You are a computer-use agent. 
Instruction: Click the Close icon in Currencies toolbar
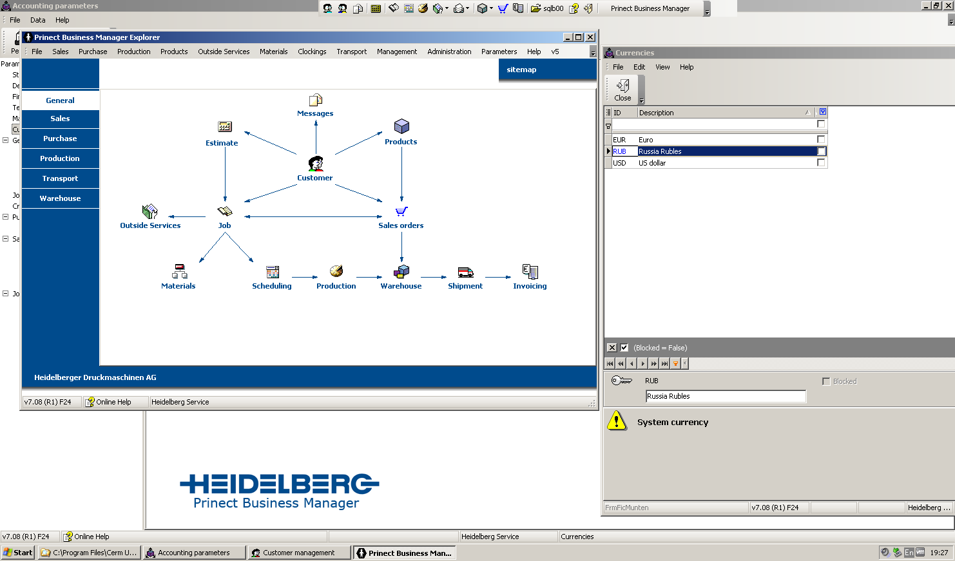(x=622, y=90)
